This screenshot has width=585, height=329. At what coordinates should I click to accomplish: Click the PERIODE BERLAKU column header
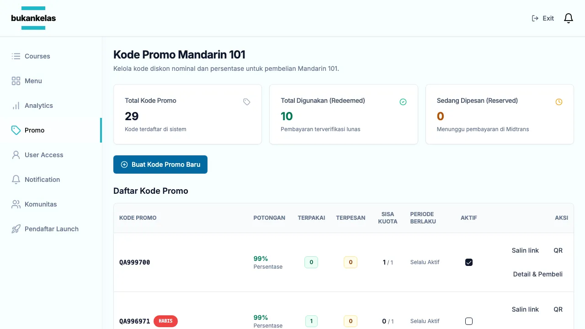point(423,218)
